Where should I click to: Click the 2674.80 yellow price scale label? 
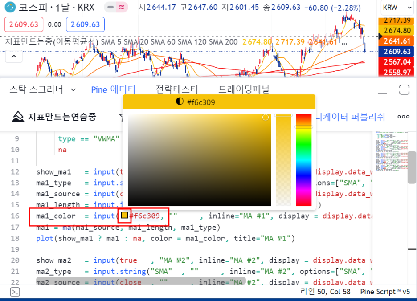(396, 31)
